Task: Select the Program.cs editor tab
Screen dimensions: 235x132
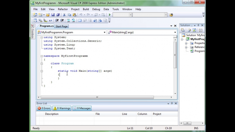Action: click(47, 26)
